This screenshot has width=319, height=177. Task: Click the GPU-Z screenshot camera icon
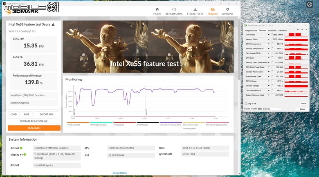(x=298, y=30)
